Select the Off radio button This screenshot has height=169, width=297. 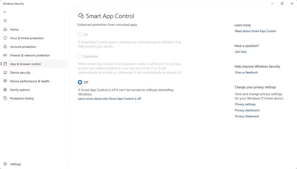coord(80,82)
